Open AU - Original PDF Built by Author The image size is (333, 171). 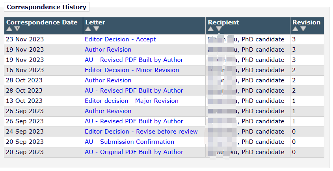(134, 152)
